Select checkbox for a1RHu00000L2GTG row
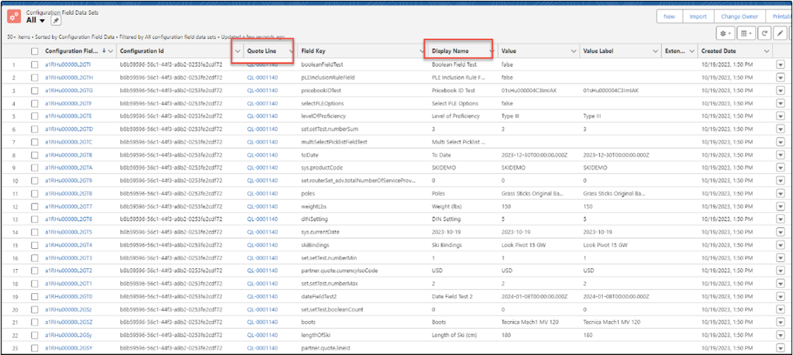This screenshot has width=793, height=355. [34, 90]
